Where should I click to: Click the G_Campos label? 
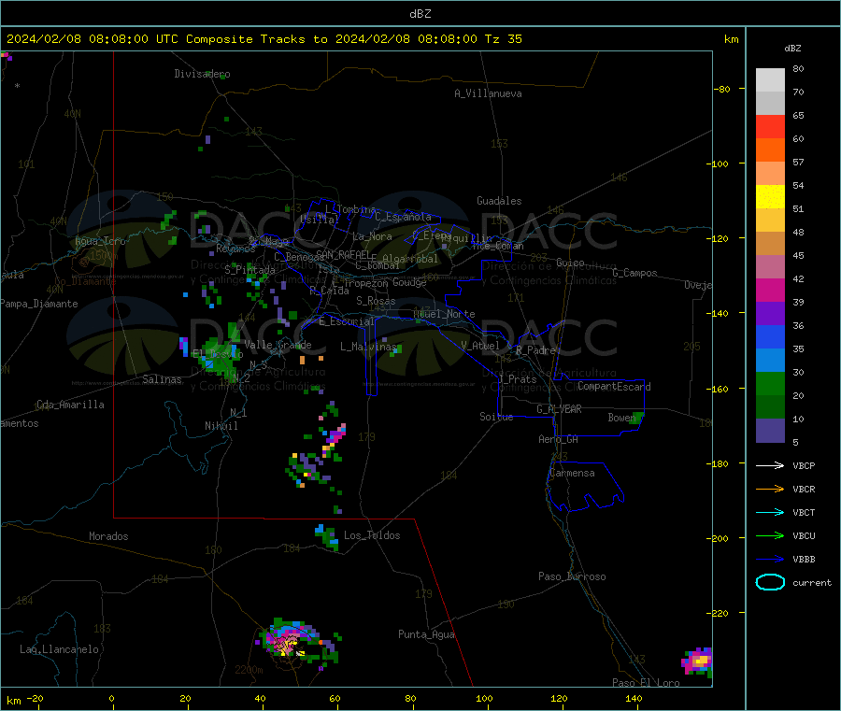tap(634, 273)
